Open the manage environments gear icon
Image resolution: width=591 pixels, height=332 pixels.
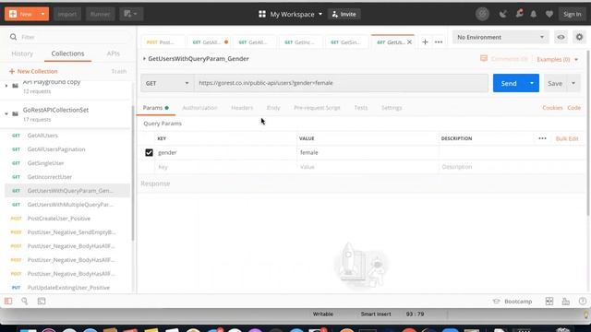pyautogui.click(x=579, y=37)
